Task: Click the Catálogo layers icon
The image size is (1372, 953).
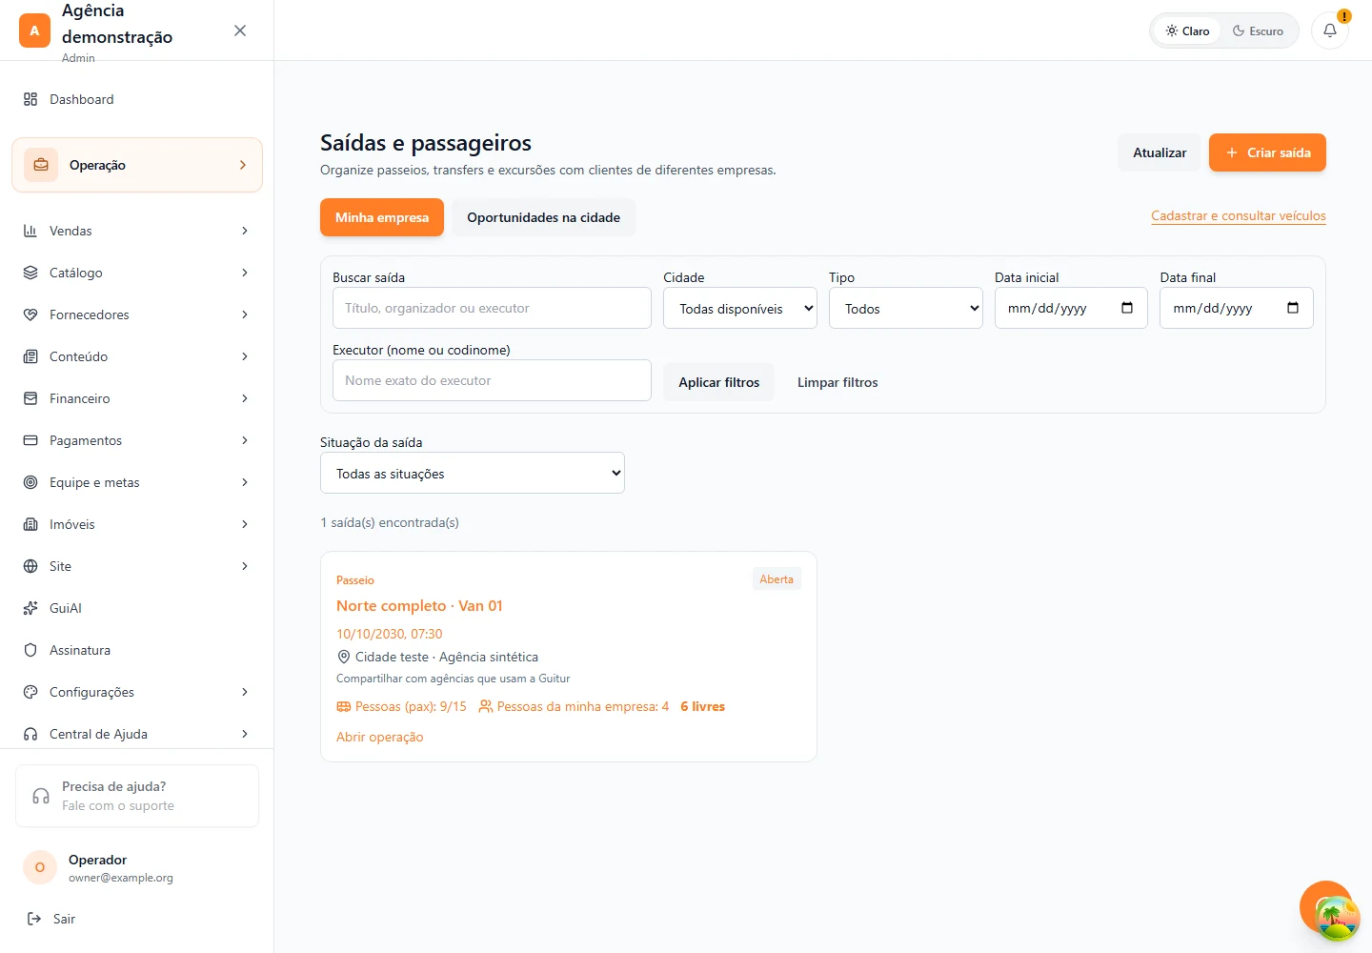Action: tap(30, 273)
